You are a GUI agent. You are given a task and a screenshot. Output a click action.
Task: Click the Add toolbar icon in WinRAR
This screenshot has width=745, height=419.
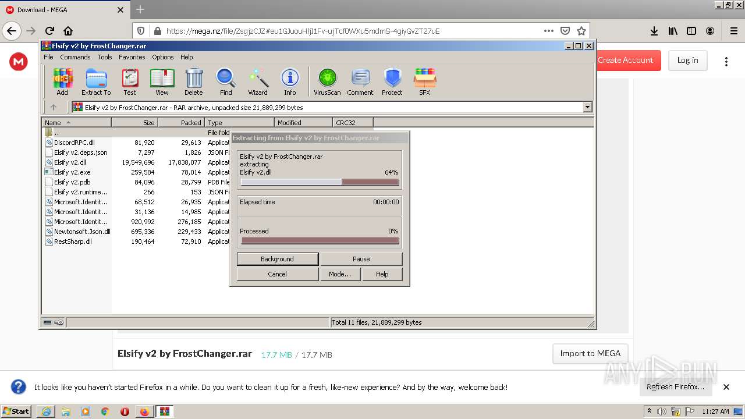[62, 81]
